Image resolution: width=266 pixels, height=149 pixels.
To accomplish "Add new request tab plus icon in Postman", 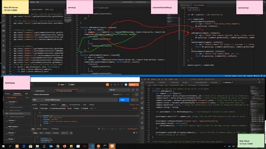I will (80, 91).
